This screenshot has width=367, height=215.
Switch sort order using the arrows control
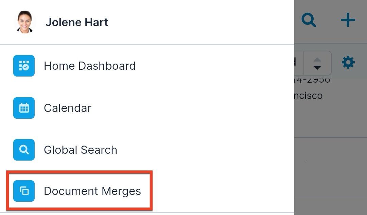click(x=317, y=63)
